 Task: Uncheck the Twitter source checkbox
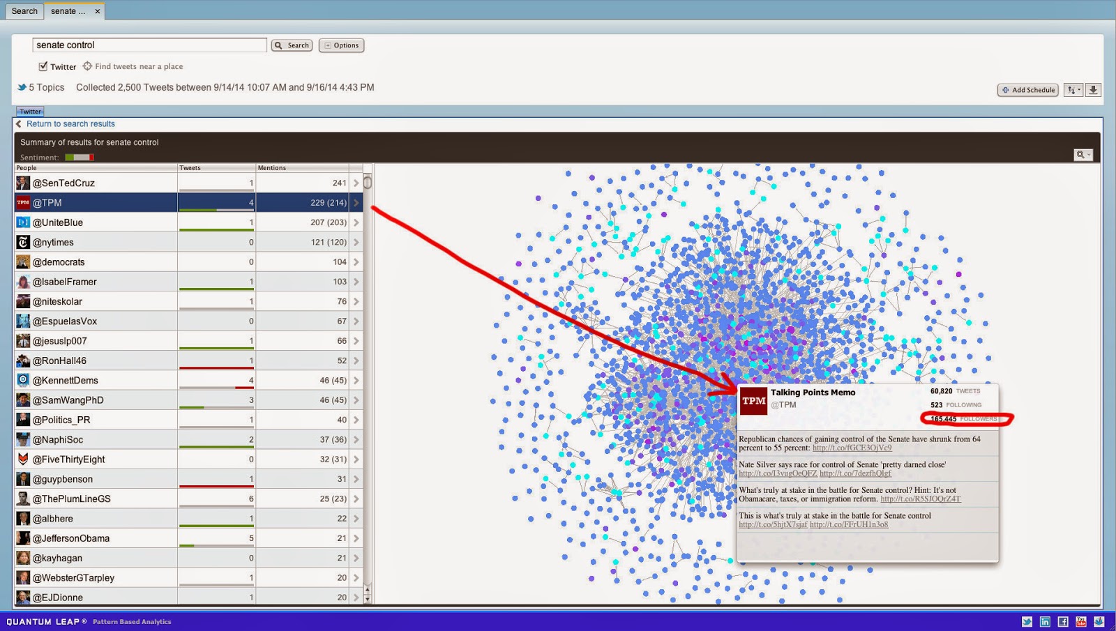(x=44, y=66)
